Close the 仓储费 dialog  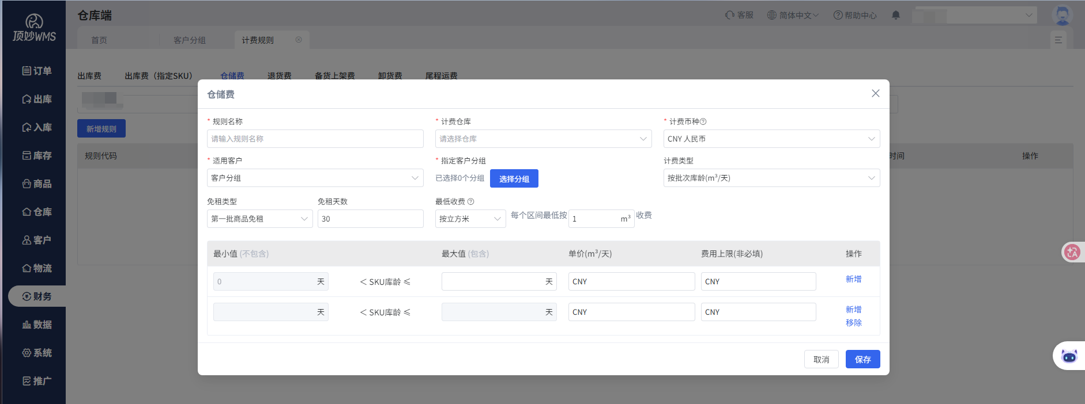[x=875, y=93]
